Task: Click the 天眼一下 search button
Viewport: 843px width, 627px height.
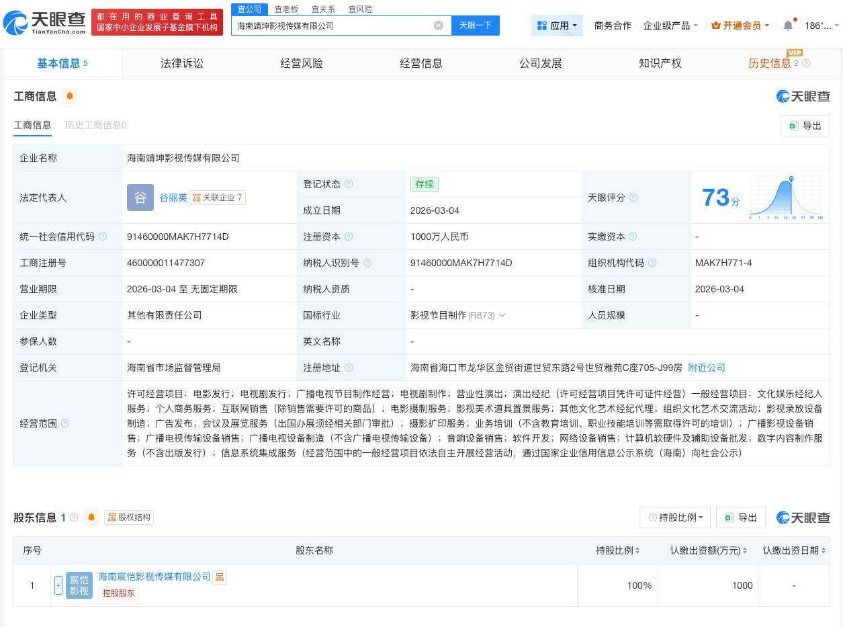Action: [476, 25]
